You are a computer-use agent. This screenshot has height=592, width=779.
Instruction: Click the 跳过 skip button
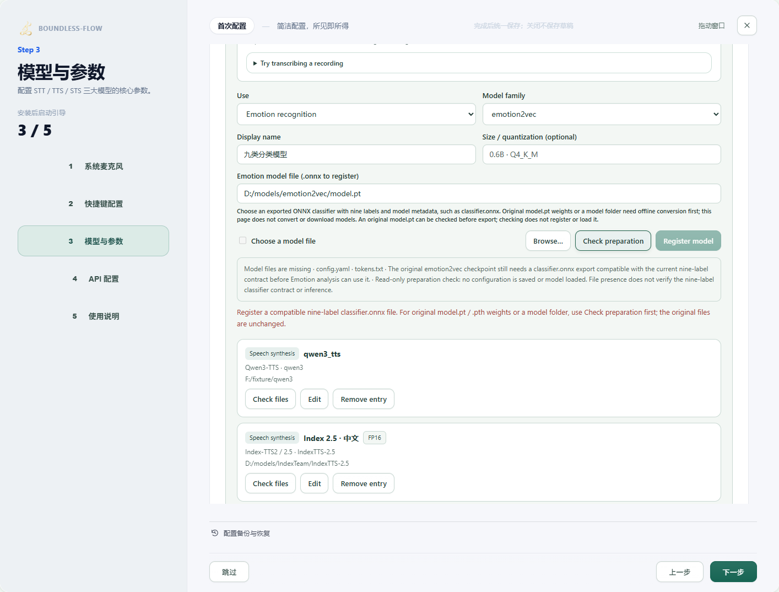(x=229, y=572)
